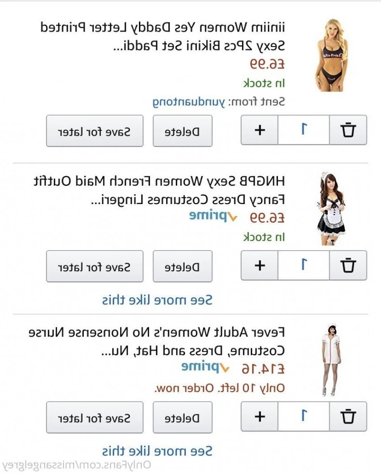This screenshot has width=381, height=474.
Task: Increase quantity of Nurse Costume with plus
Action: point(260,416)
